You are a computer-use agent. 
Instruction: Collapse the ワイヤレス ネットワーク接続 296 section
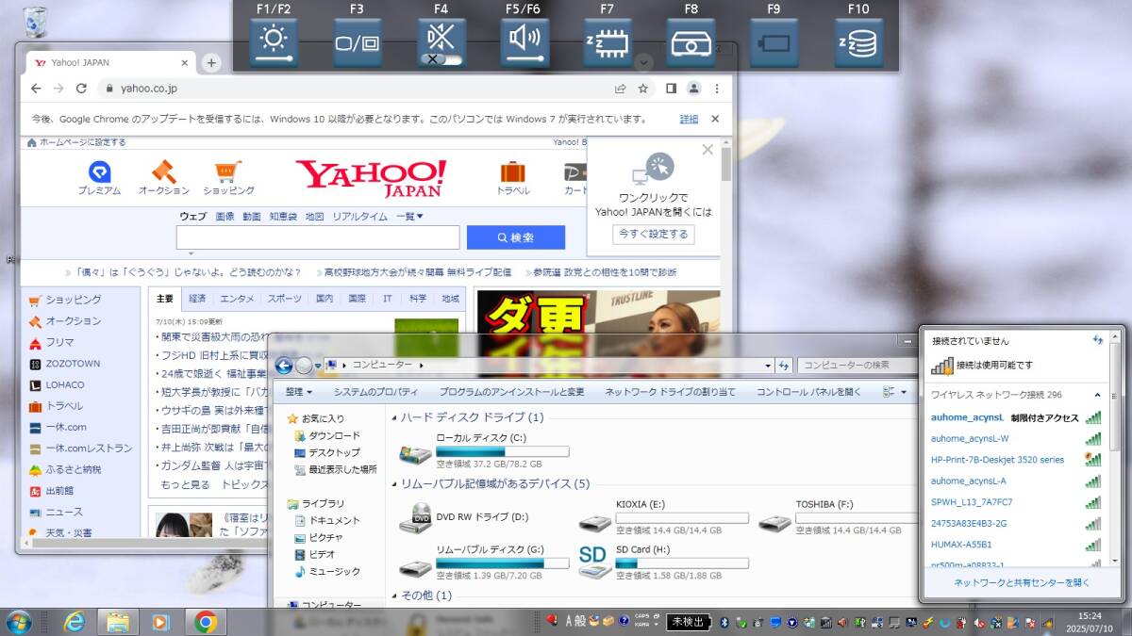(x=1097, y=395)
